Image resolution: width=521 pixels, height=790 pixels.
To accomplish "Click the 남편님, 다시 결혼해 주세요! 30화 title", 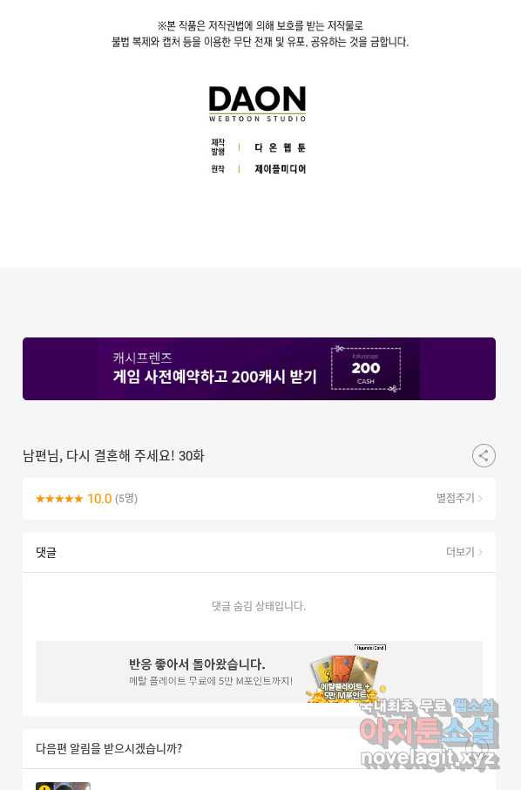I will coord(114,456).
